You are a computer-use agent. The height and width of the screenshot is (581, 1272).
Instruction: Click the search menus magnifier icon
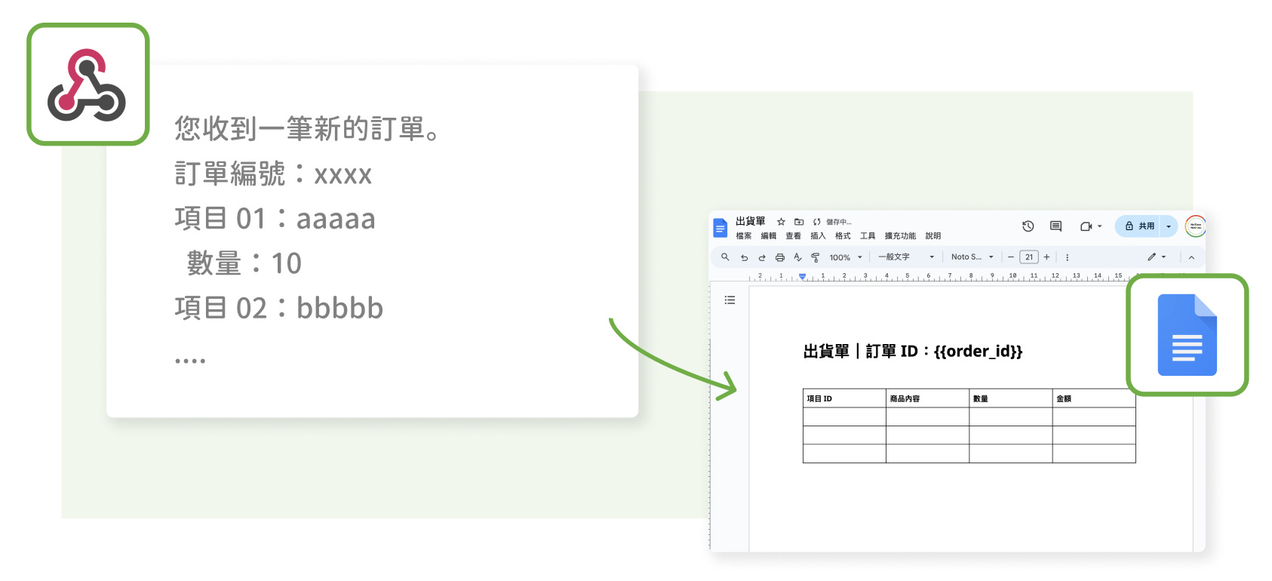pyautogui.click(x=725, y=257)
